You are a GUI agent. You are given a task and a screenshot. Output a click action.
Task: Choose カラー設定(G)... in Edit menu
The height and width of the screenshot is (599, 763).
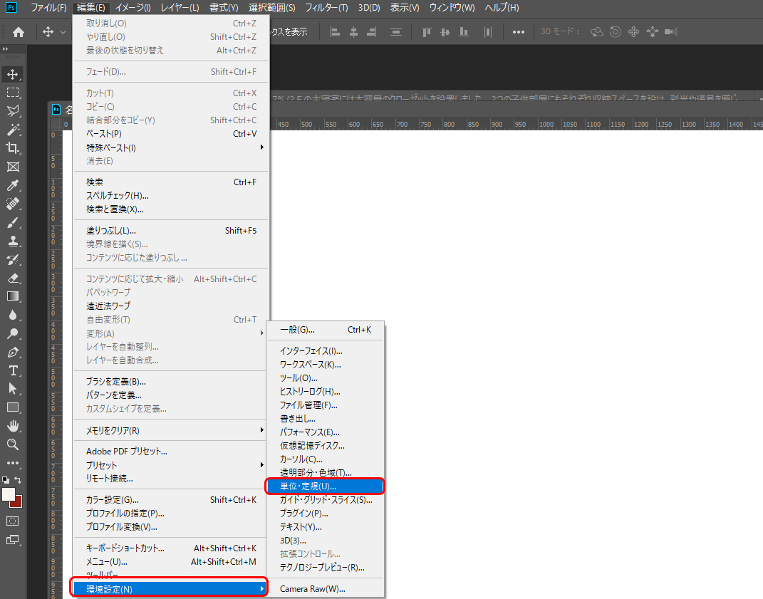coord(170,500)
